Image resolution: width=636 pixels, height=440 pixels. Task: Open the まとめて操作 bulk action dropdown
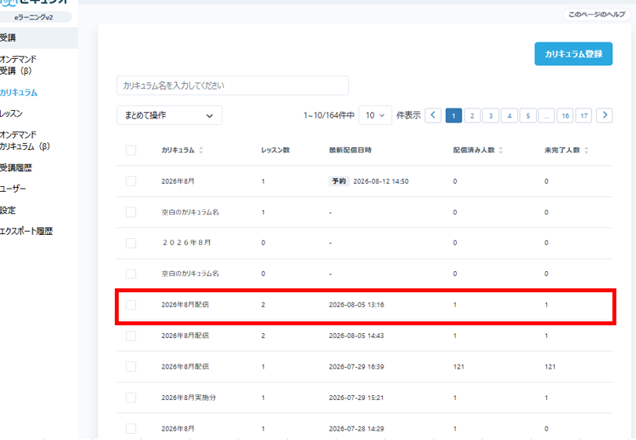[x=169, y=115]
